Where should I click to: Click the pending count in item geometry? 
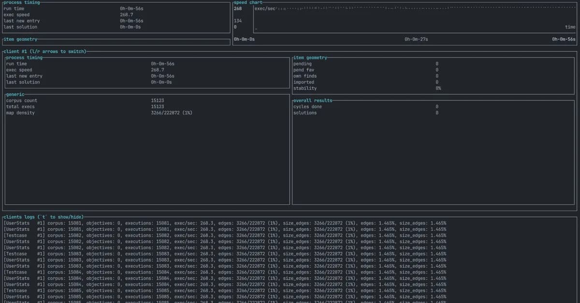[436, 63]
